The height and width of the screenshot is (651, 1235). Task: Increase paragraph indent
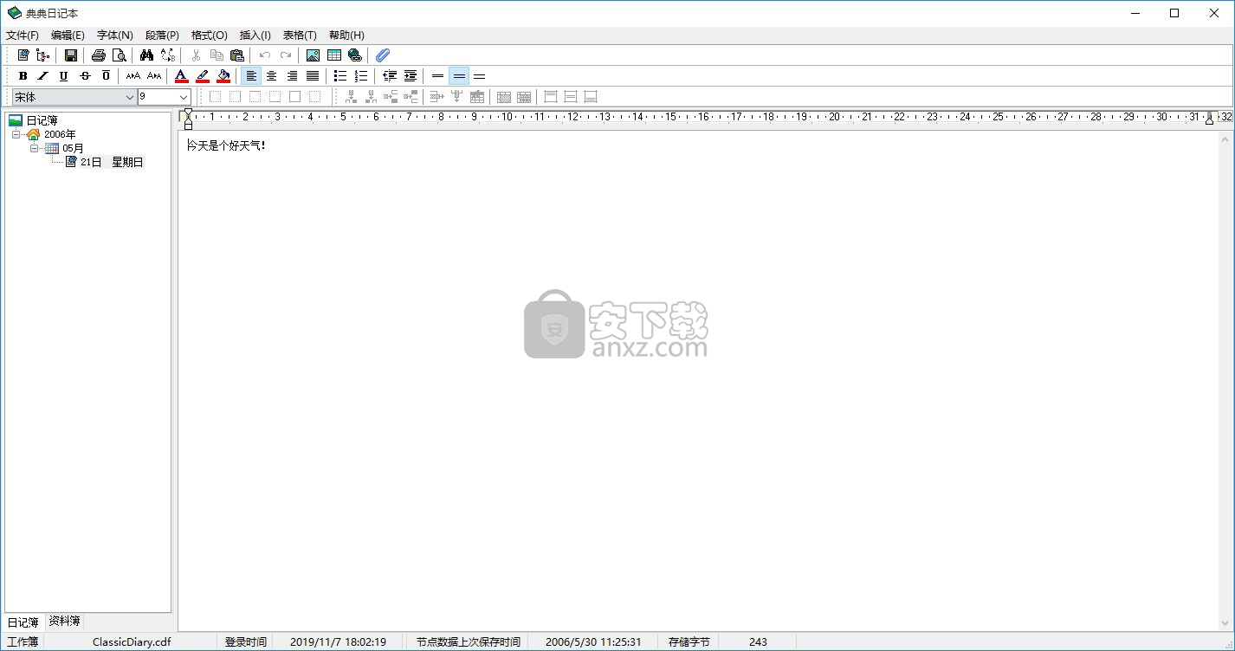pyautogui.click(x=411, y=76)
